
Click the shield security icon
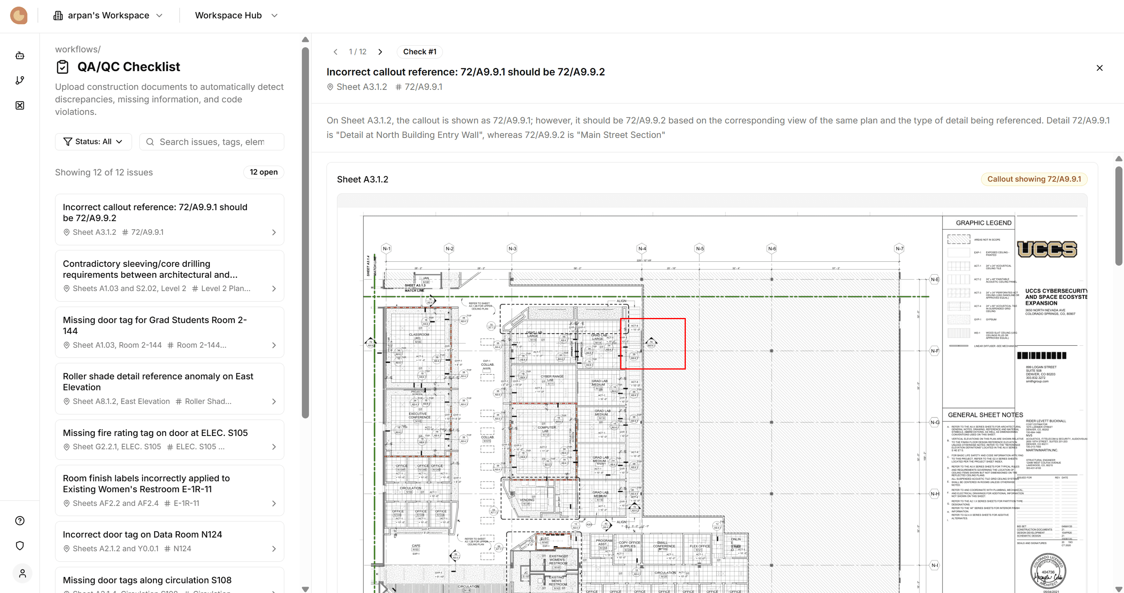coord(20,545)
